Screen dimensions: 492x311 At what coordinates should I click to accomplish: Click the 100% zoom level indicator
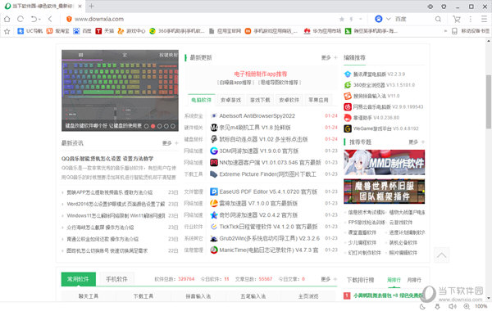click(x=481, y=306)
